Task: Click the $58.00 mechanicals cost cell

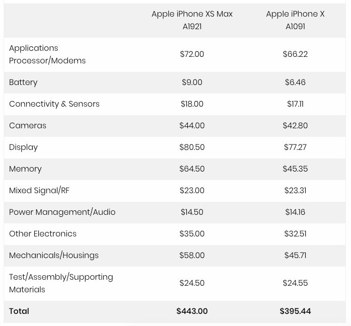Action: [x=192, y=256]
